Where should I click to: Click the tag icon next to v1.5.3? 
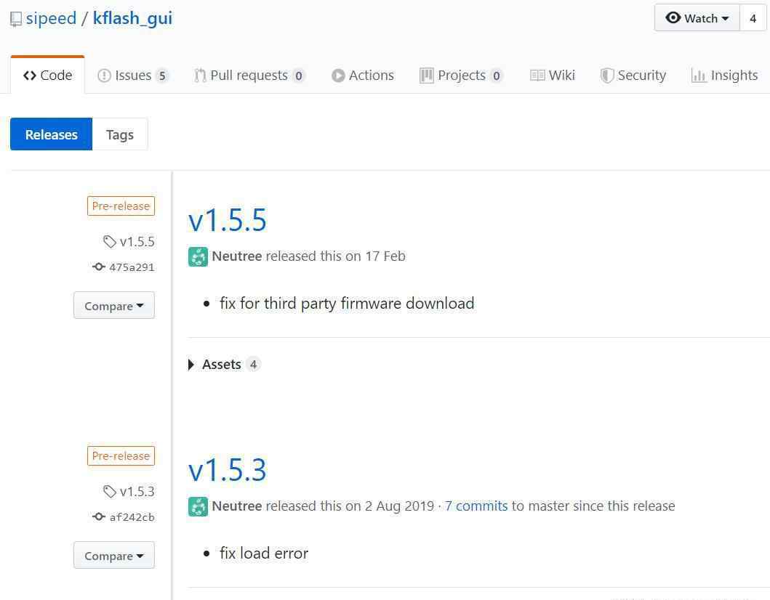click(x=110, y=492)
